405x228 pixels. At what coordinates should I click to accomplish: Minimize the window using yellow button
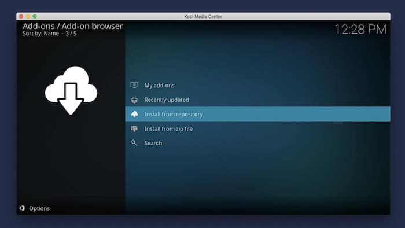(x=28, y=16)
